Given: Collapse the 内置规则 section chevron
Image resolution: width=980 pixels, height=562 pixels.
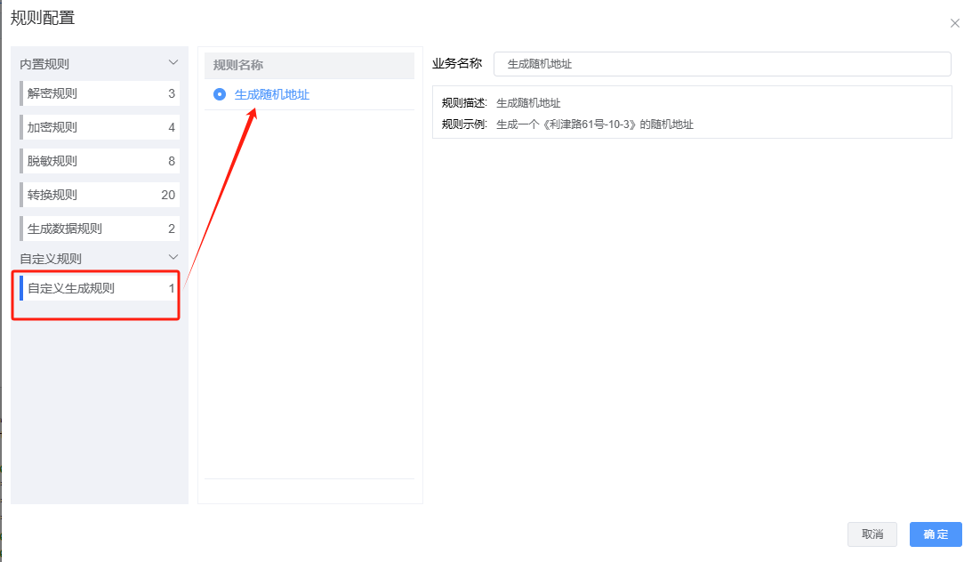Looking at the screenshot, I should click(x=173, y=63).
